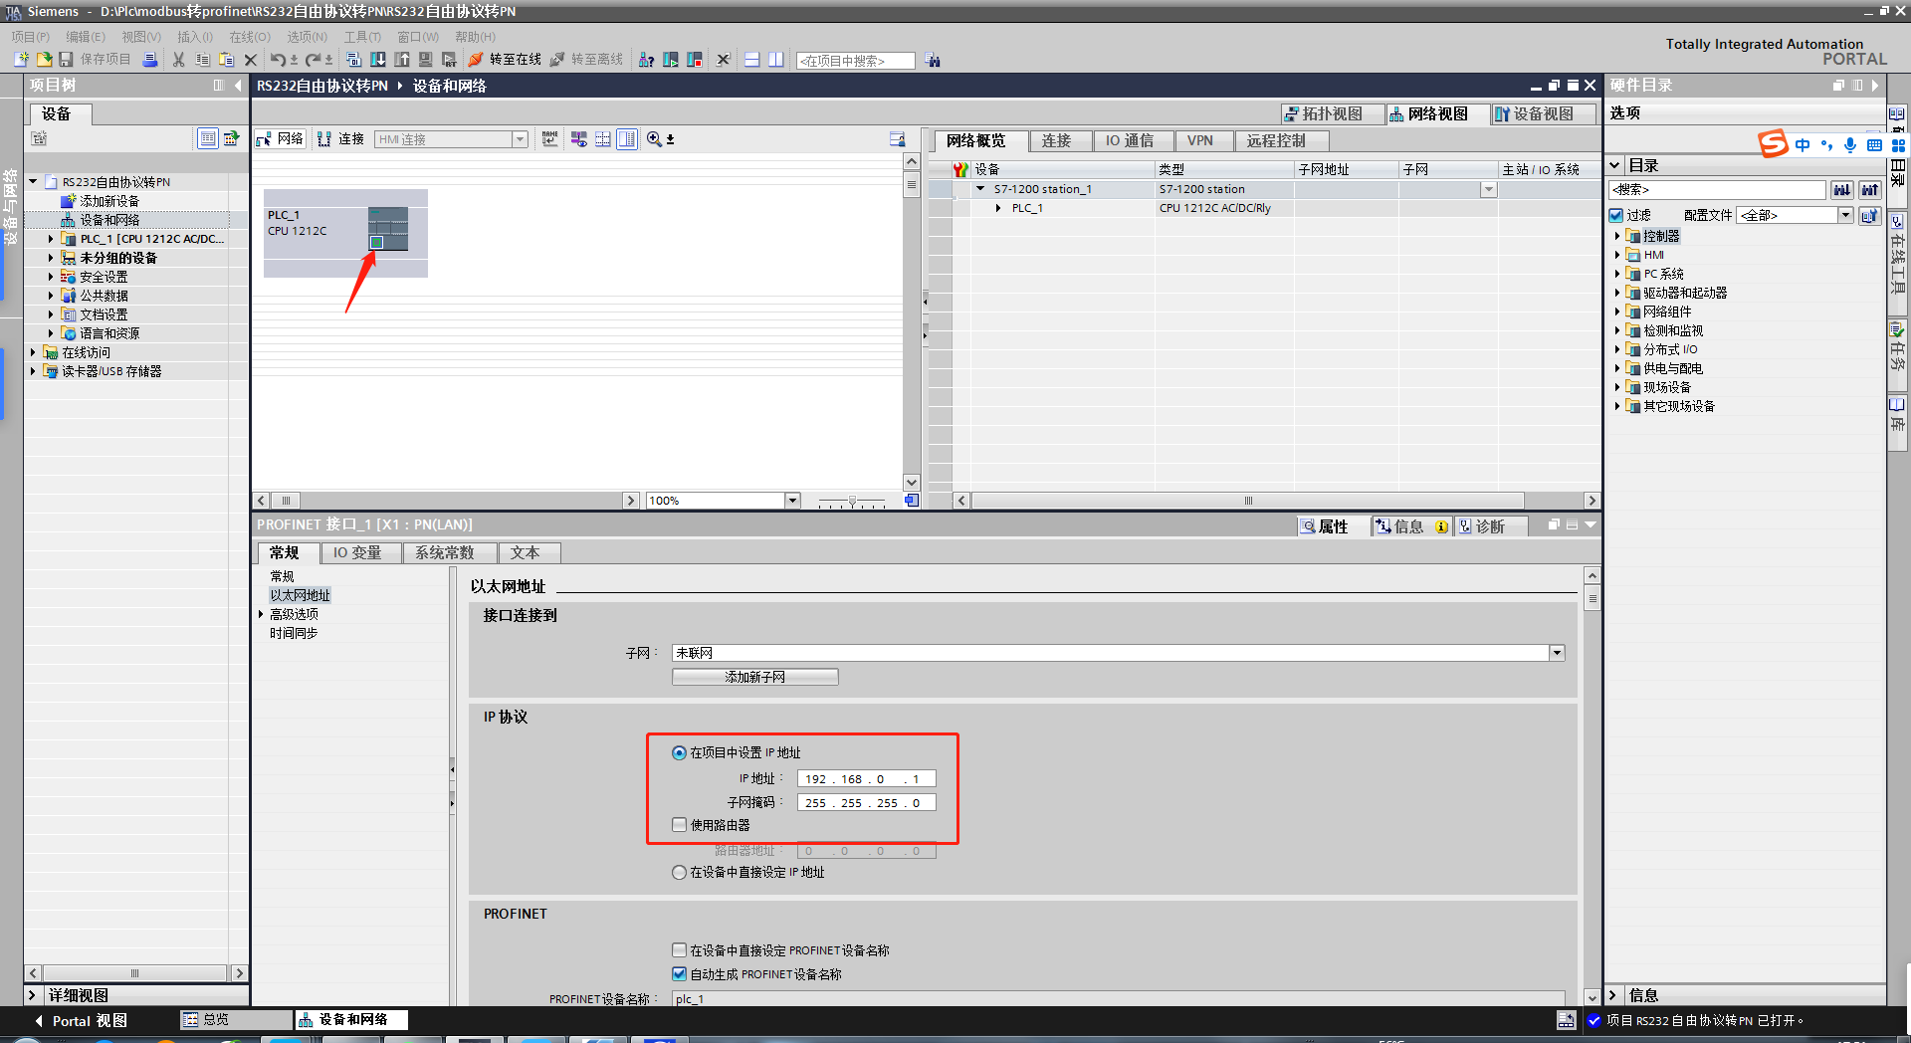
Task: Toggle the Filter (过滤) checkbox in catalog
Action: pos(1616,215)
